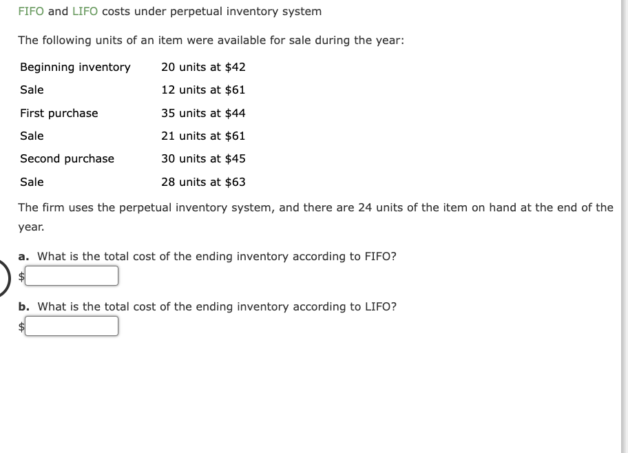Screen dimensions: 628x453
Task: Click the dollar sign beside part b's input
Action: pos(20,326)
